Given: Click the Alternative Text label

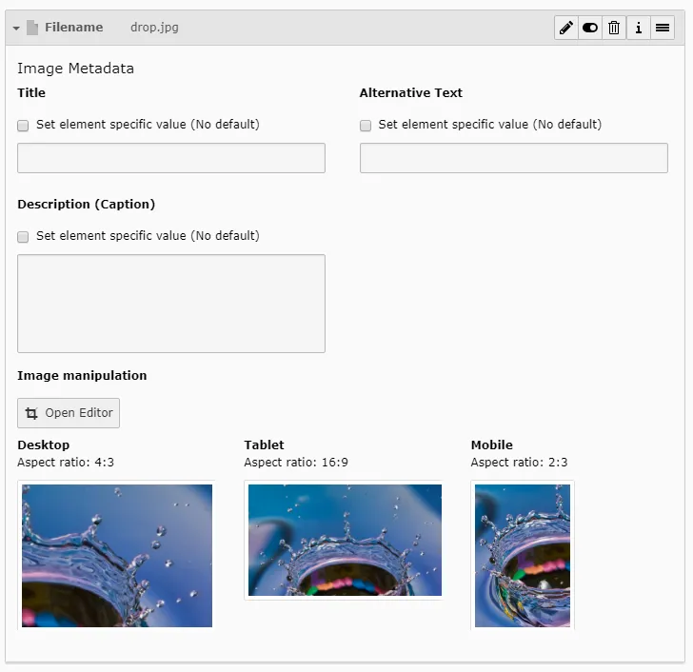Looking at the screenshot, I should pos(411,92).
